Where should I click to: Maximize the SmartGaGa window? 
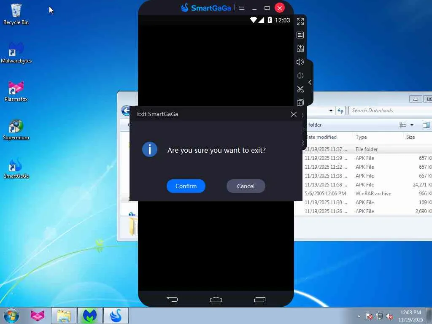[267, 8]
